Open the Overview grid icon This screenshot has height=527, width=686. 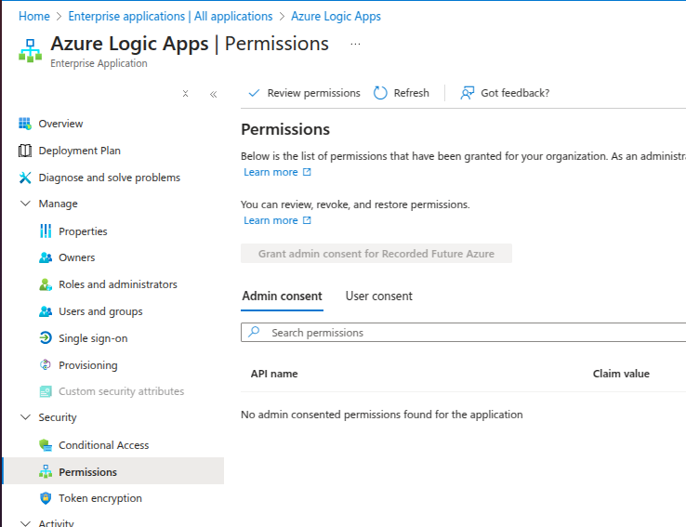tap(25, 124)
